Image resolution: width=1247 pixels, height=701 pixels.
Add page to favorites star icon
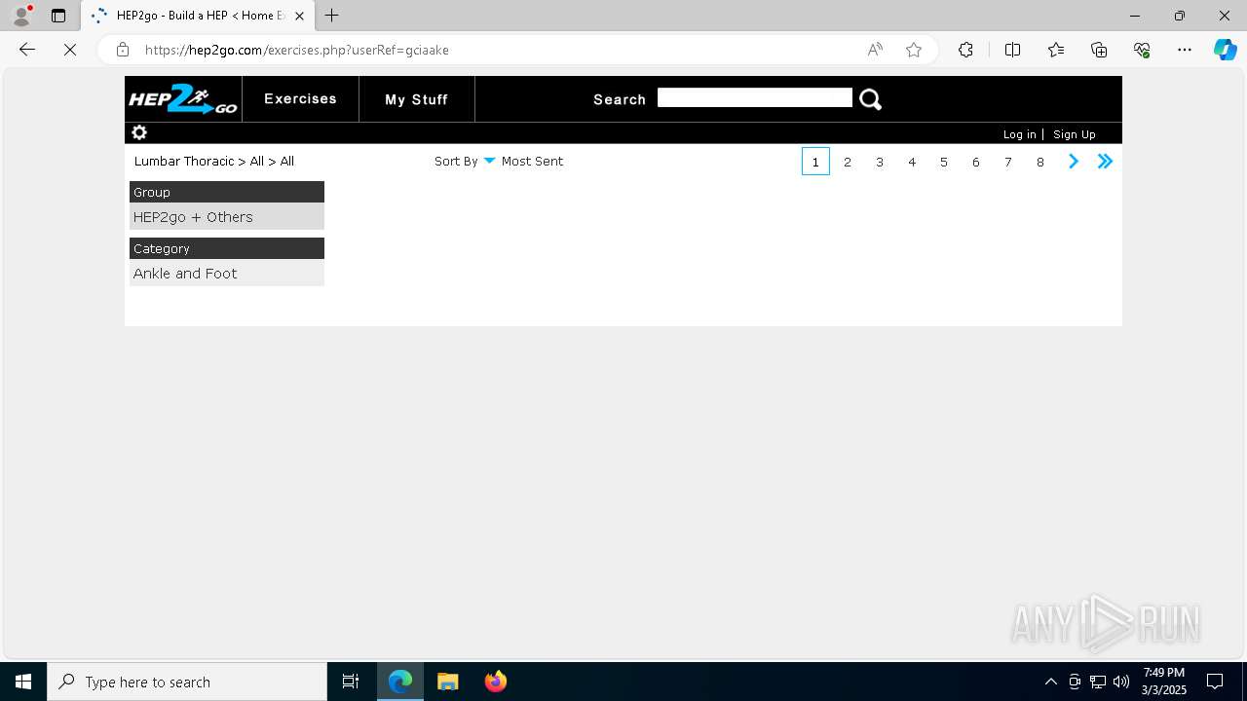pos(914,50)
